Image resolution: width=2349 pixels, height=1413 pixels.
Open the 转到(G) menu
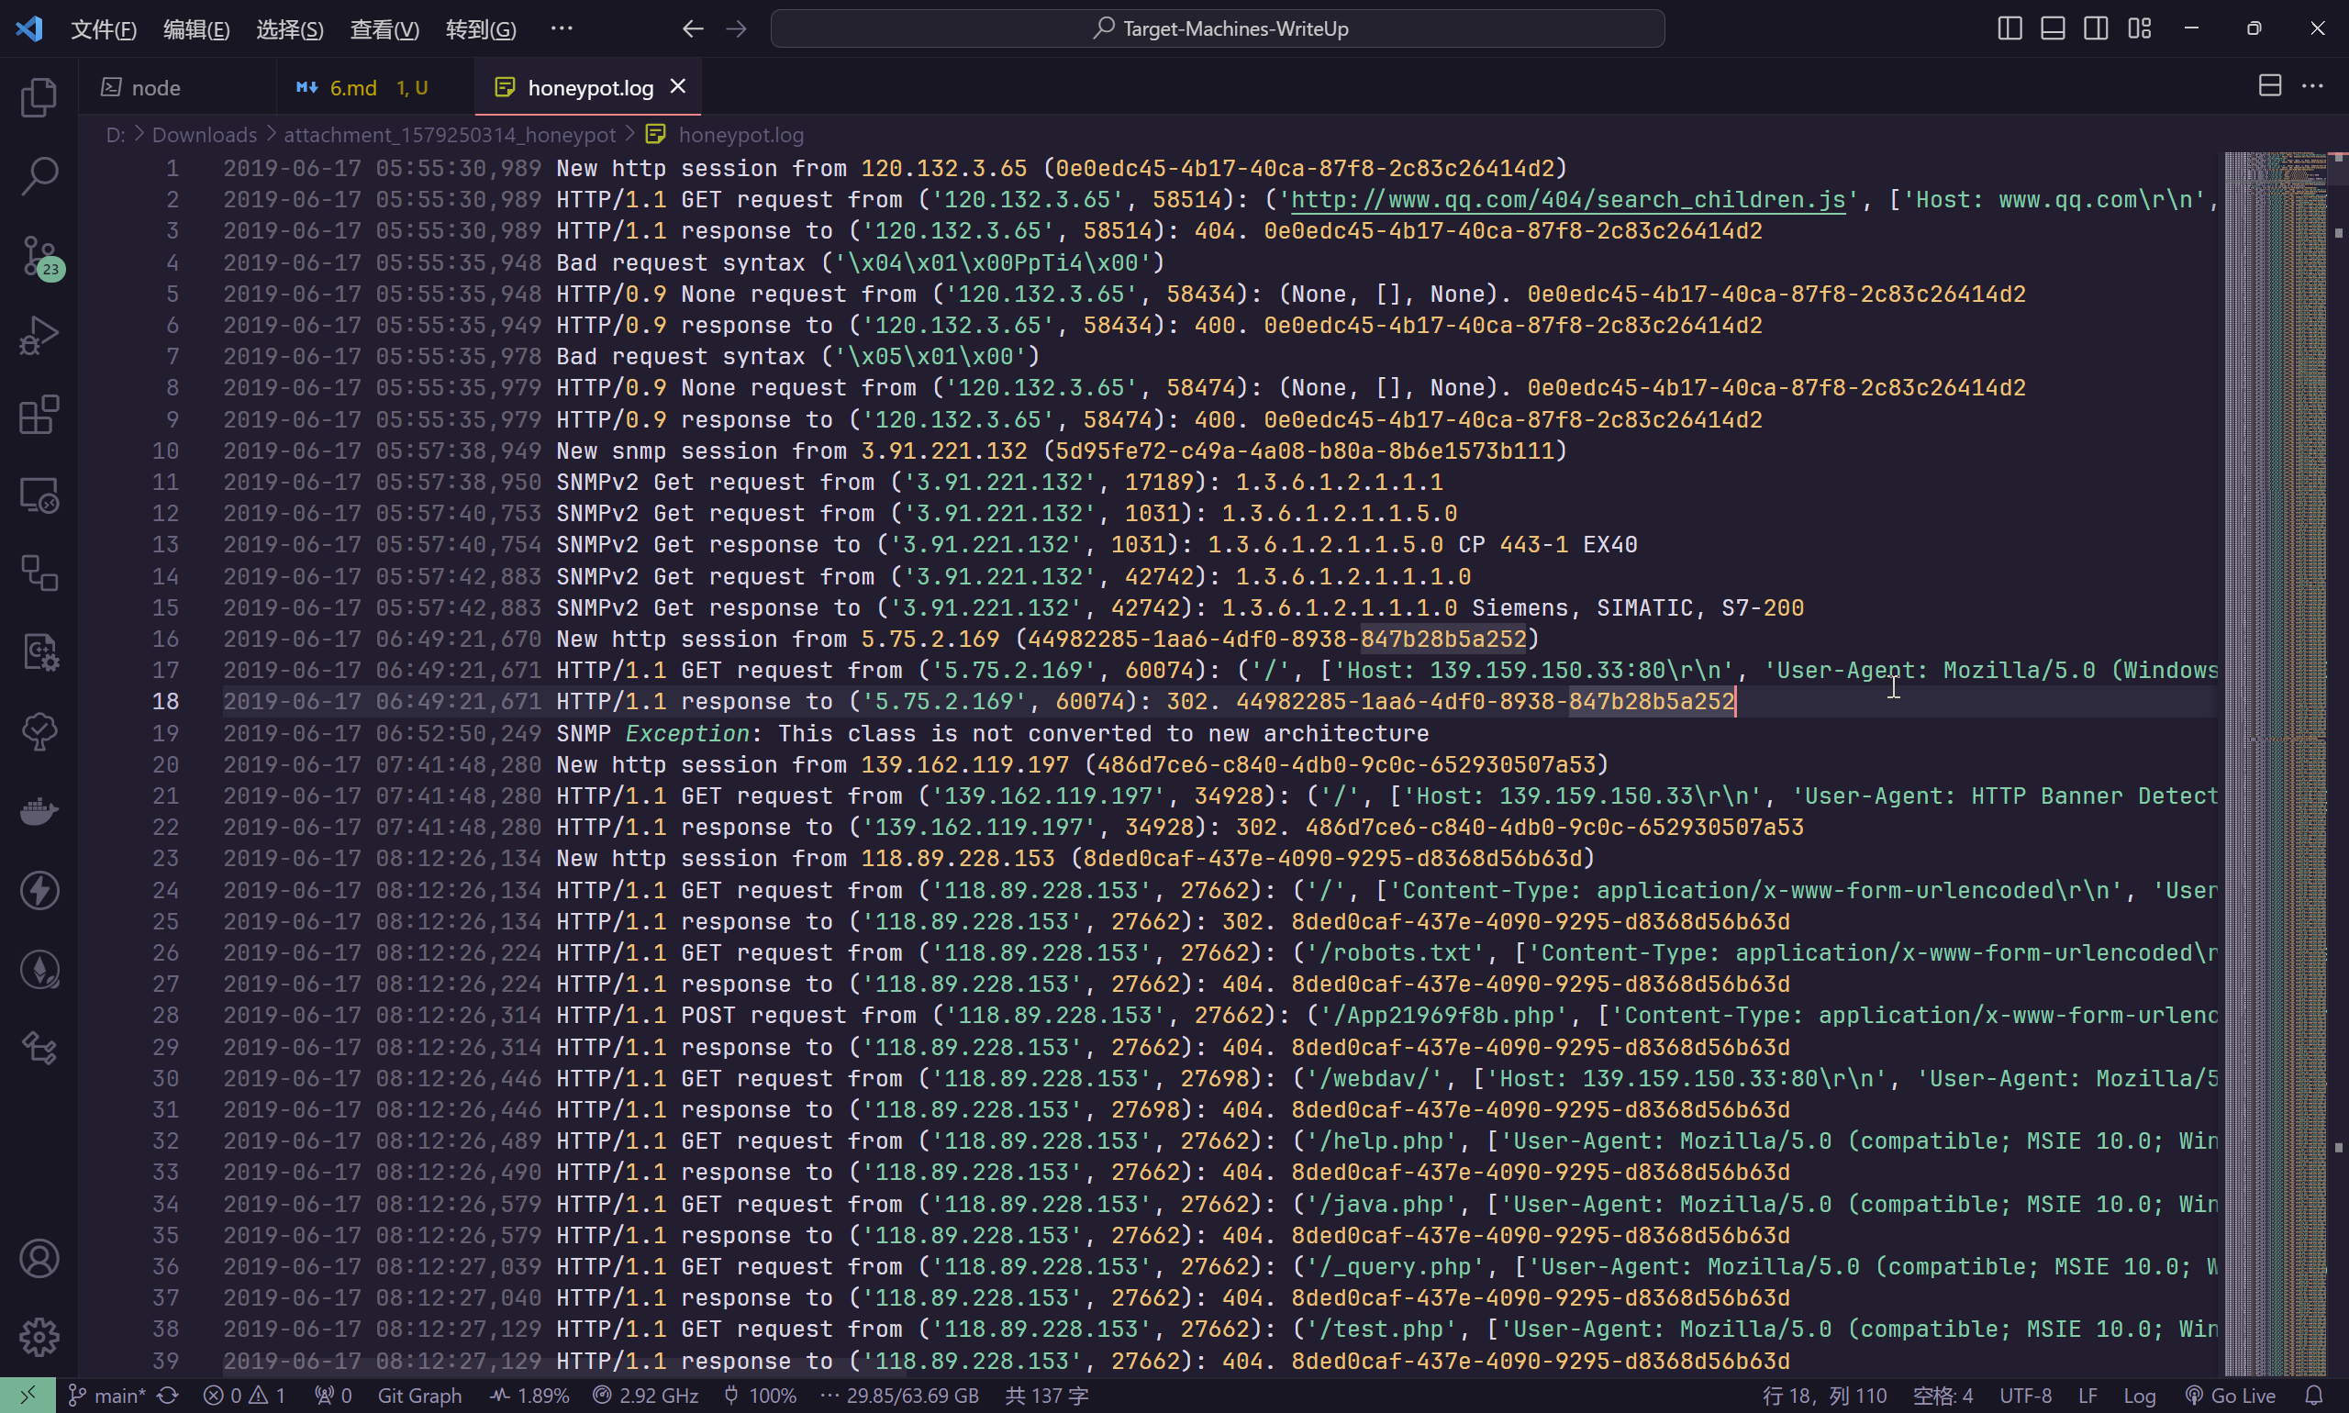[x=481, y=29]
